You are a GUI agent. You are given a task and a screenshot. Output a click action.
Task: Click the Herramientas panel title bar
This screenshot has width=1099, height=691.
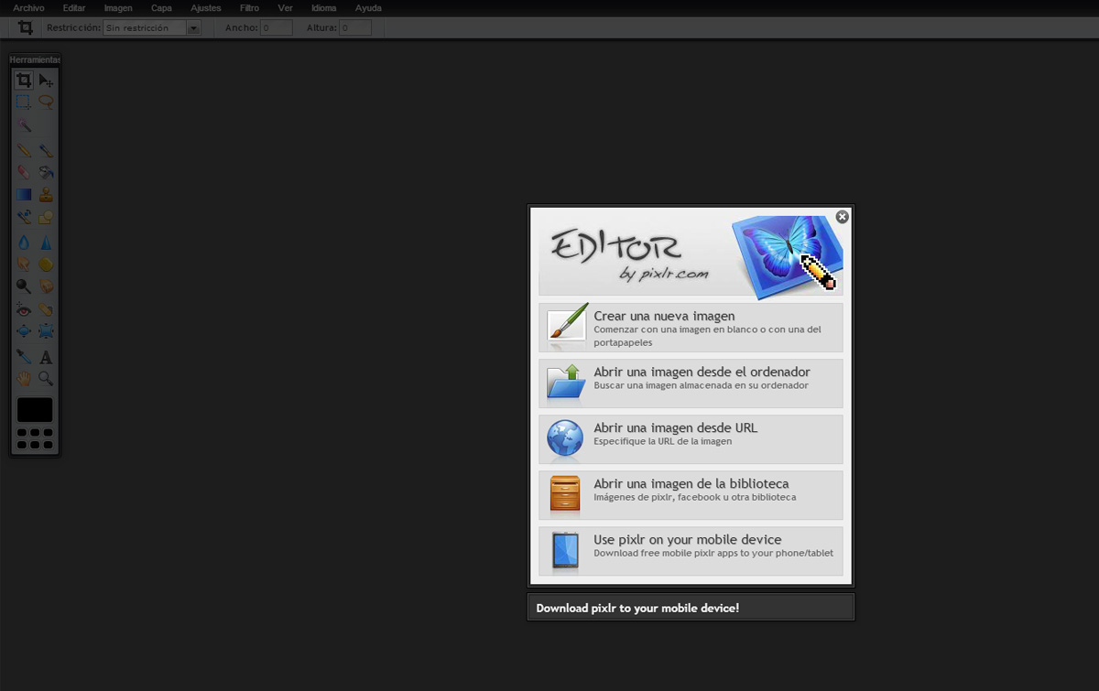pyautogui.click(x=35, y=59)
